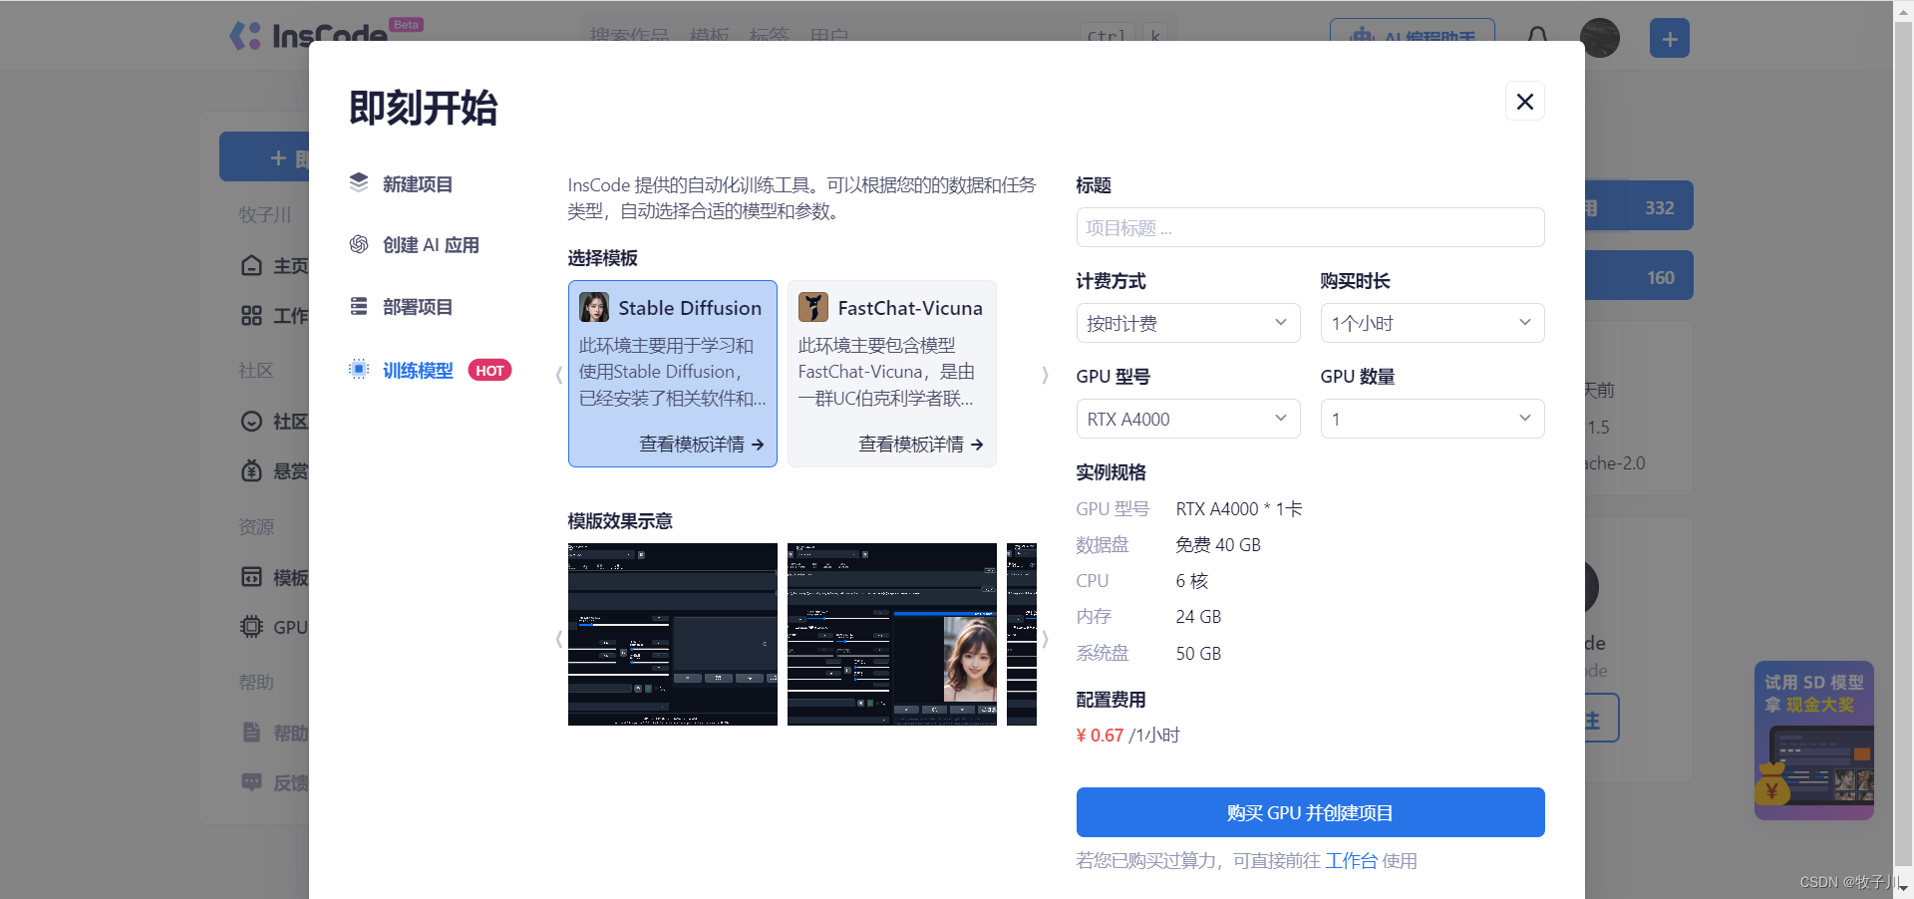Focus the background search bar
Image resolution: width=1914 pixels, height=899 pixels.
[877, 36]
